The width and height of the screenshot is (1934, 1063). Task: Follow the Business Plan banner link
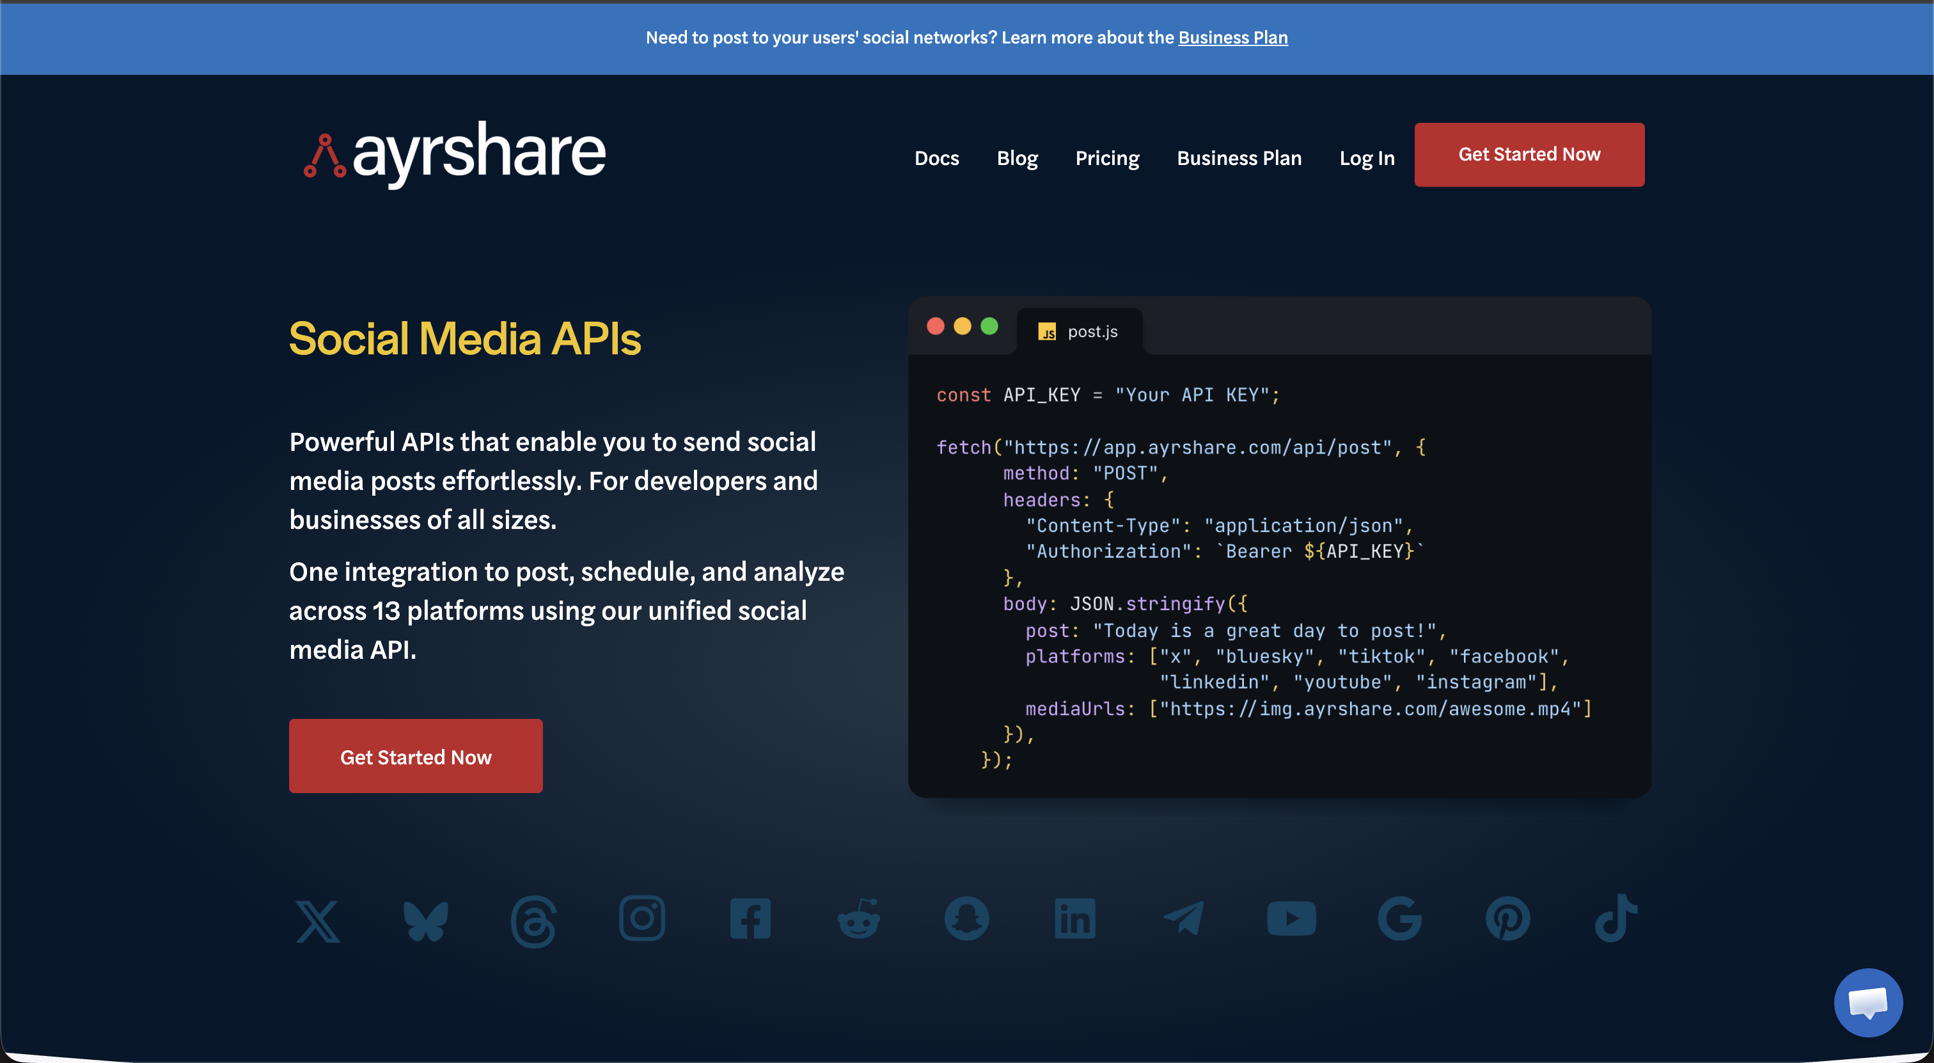(x=1232, y=38)
